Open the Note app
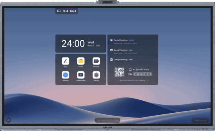 [66, 61]
